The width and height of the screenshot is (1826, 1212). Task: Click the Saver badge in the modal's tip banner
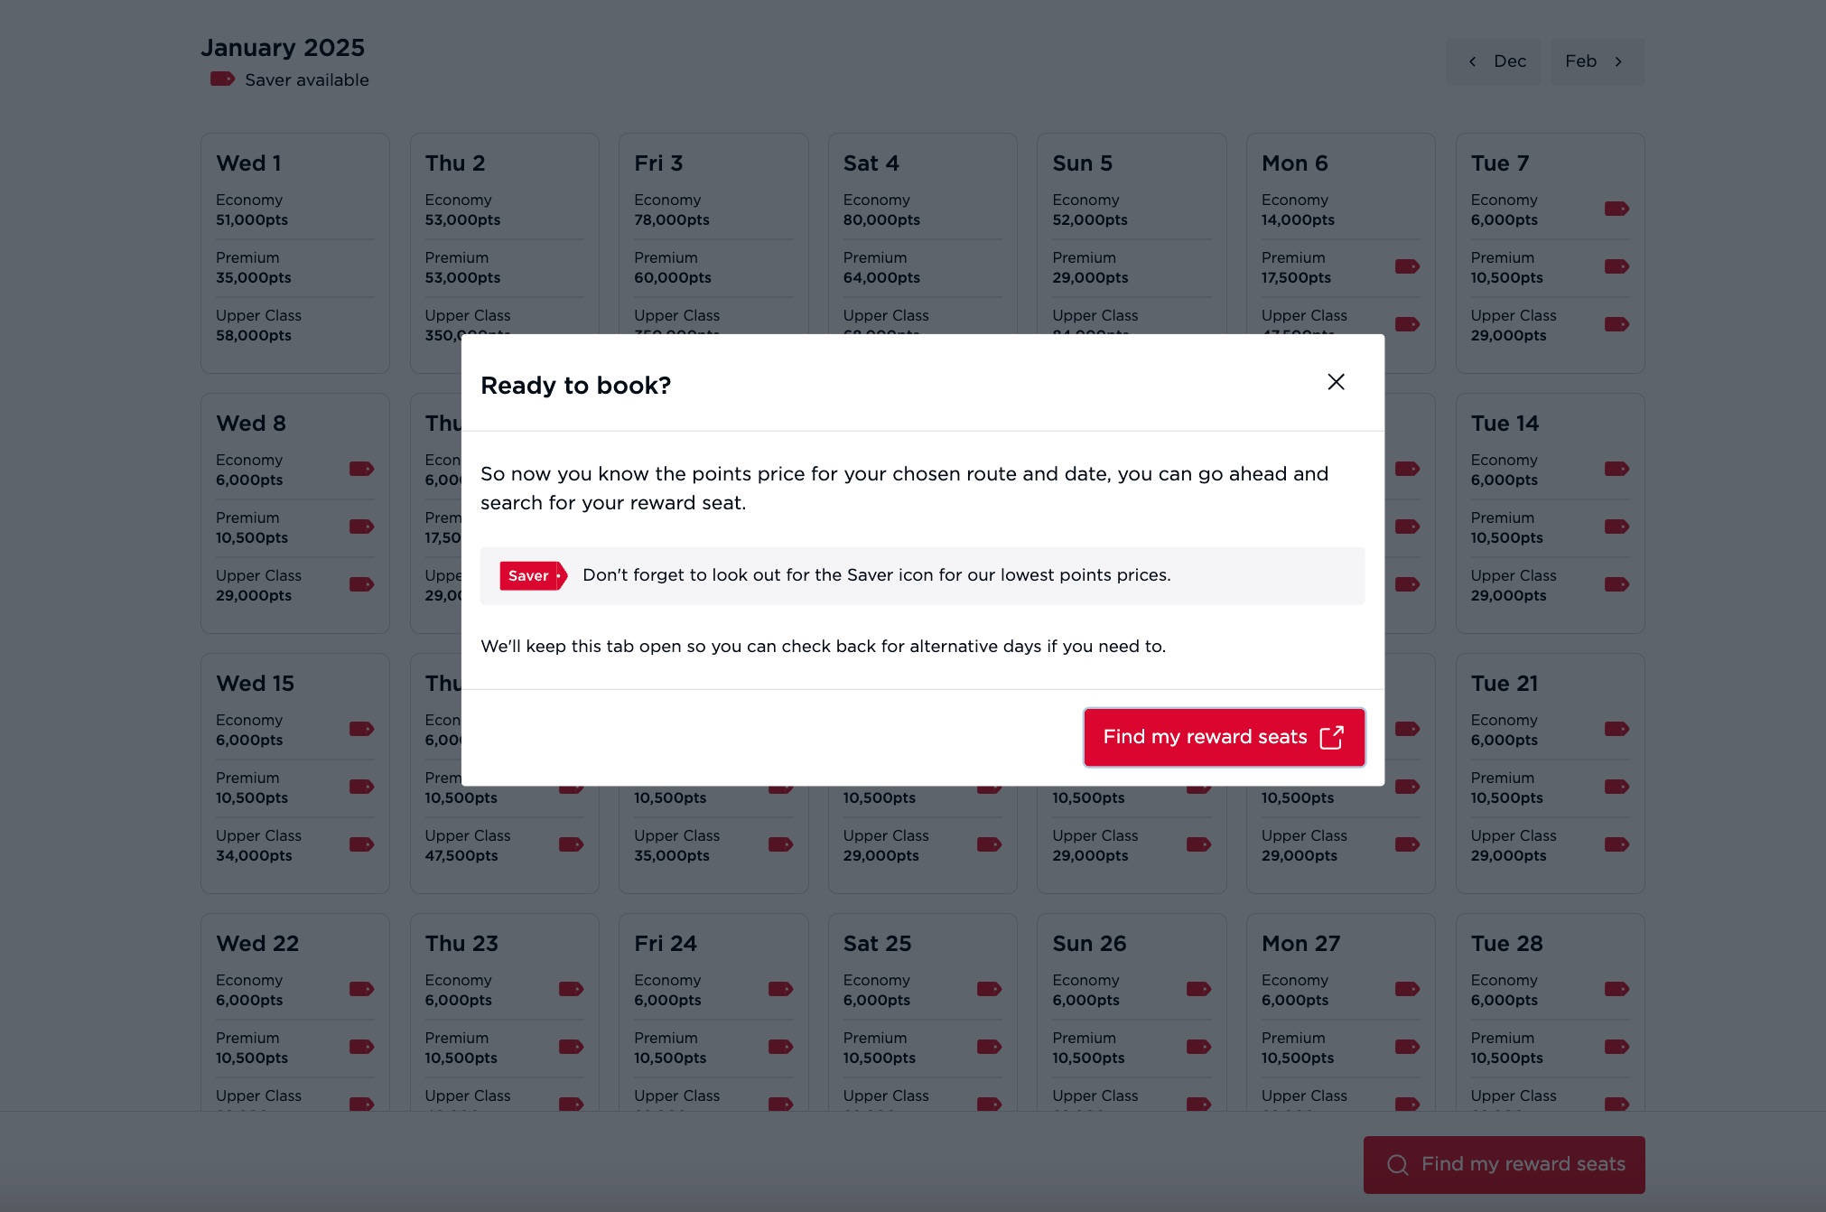533,575
